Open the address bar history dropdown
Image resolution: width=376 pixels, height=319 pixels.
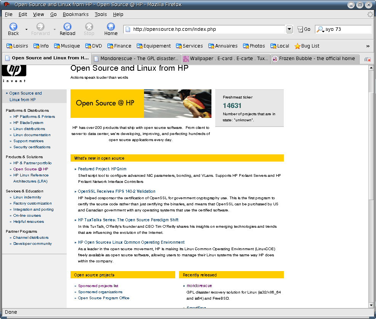tap(289, 29)
